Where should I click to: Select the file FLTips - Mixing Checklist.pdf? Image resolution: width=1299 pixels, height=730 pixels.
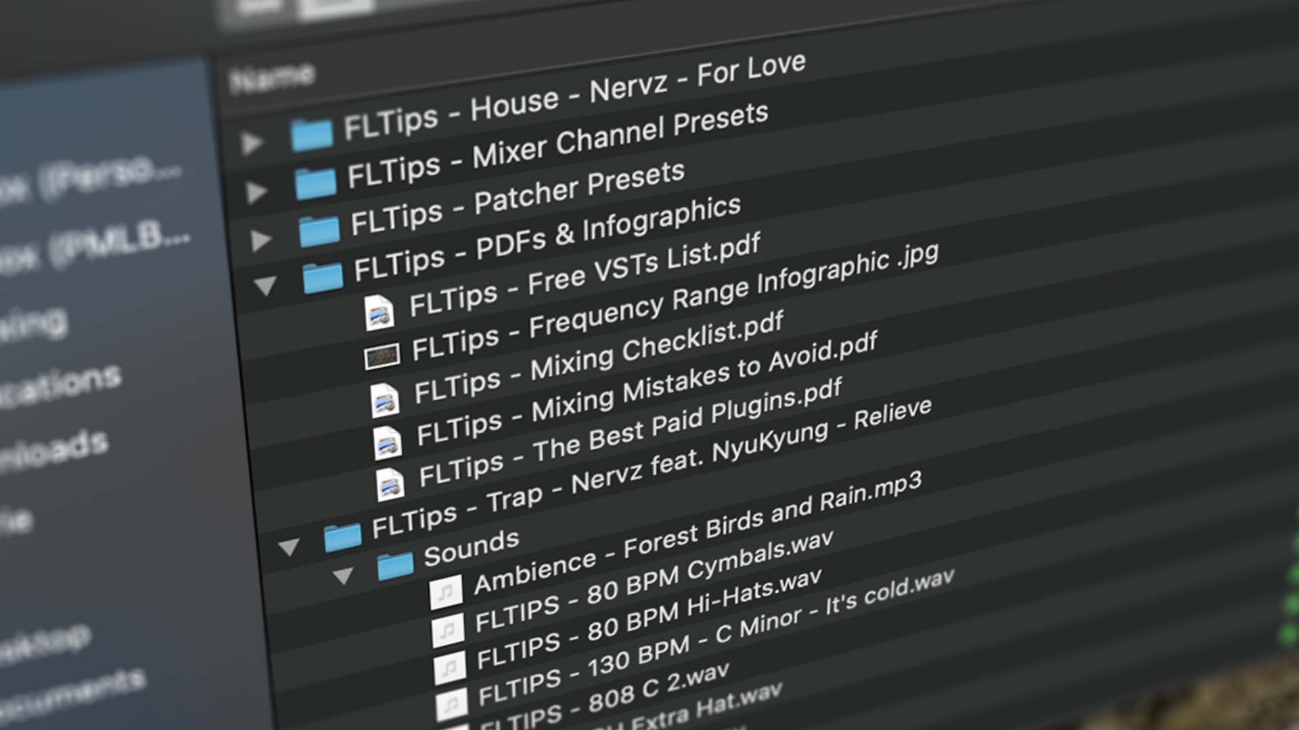pyautogui.click(x=599, y=358)
